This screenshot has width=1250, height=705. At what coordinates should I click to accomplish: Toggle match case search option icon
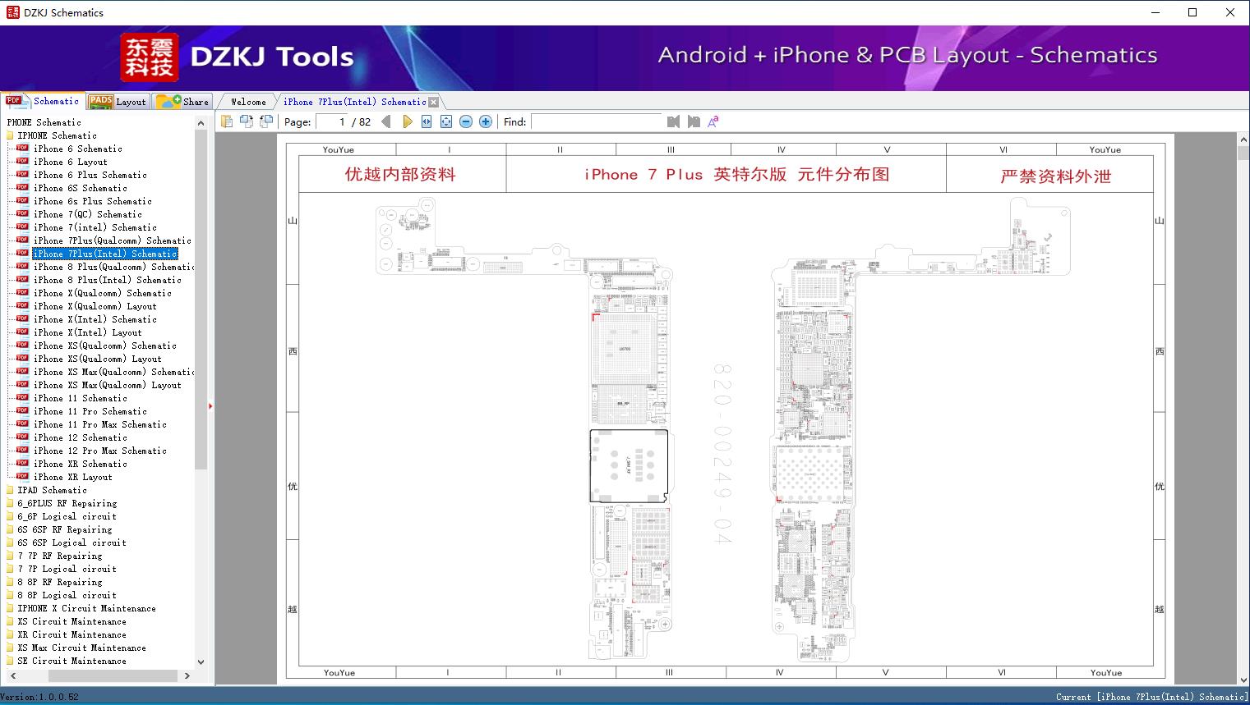[x=713, y=121]
